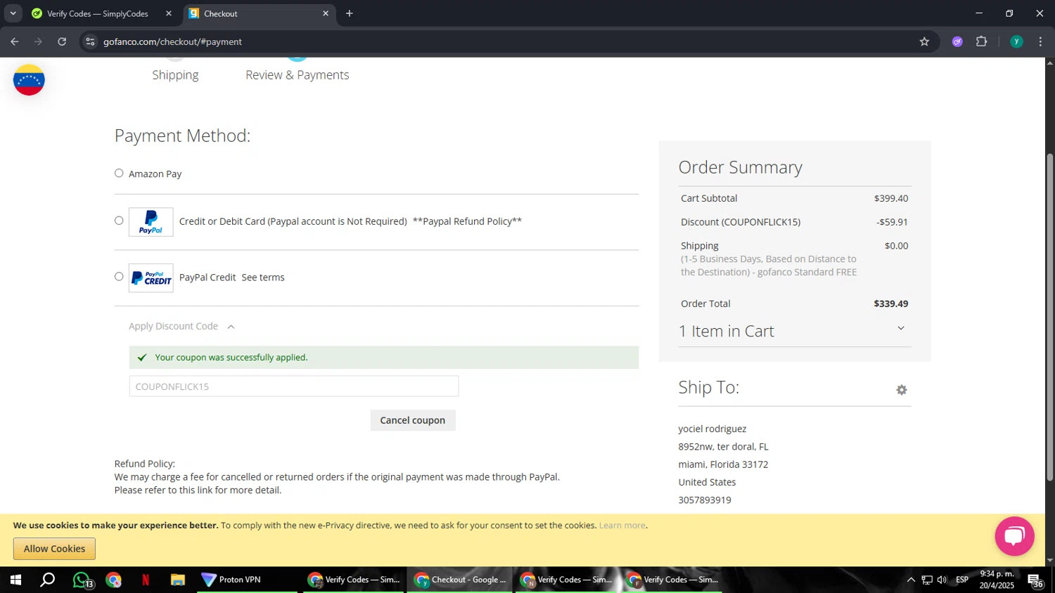Click the Cancel coupon button

point(413,420)
